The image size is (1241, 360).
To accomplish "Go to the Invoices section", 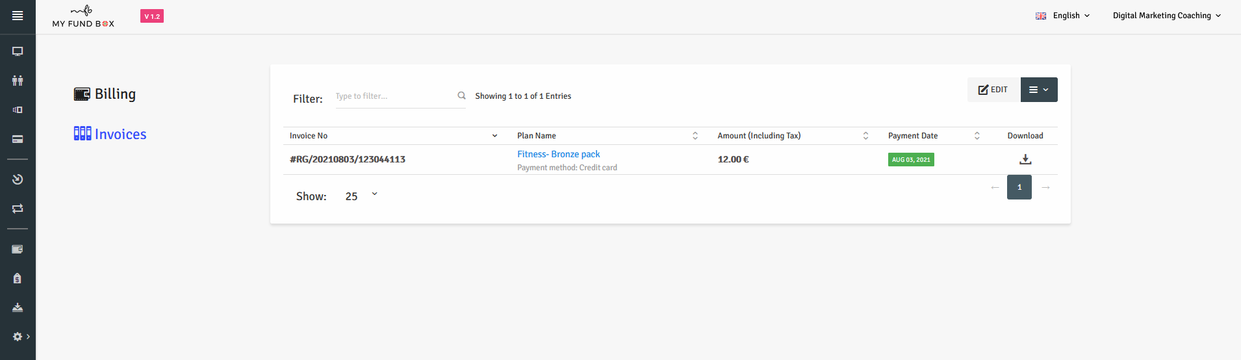I will pos(110,134).
